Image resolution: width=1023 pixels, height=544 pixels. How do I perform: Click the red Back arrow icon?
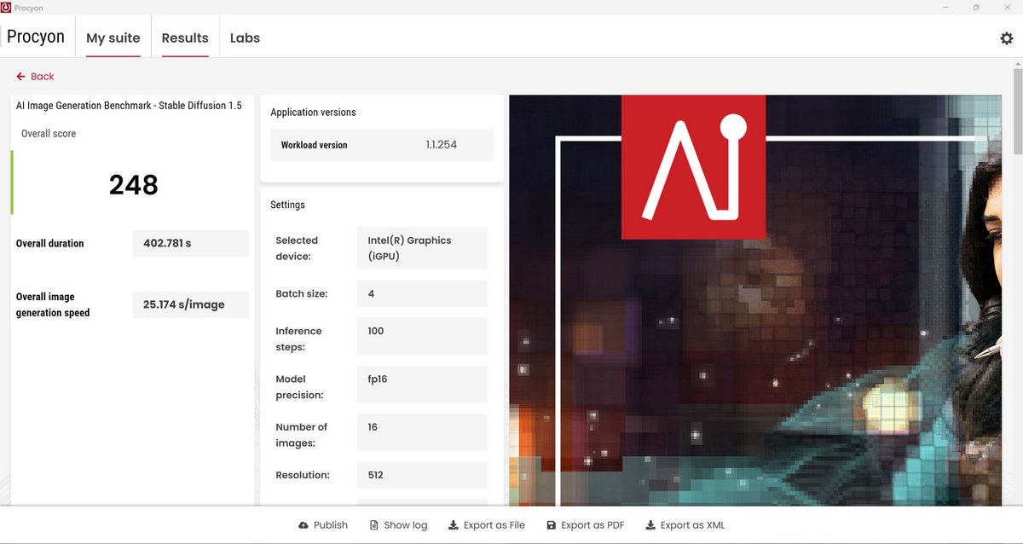click(20, 77)
